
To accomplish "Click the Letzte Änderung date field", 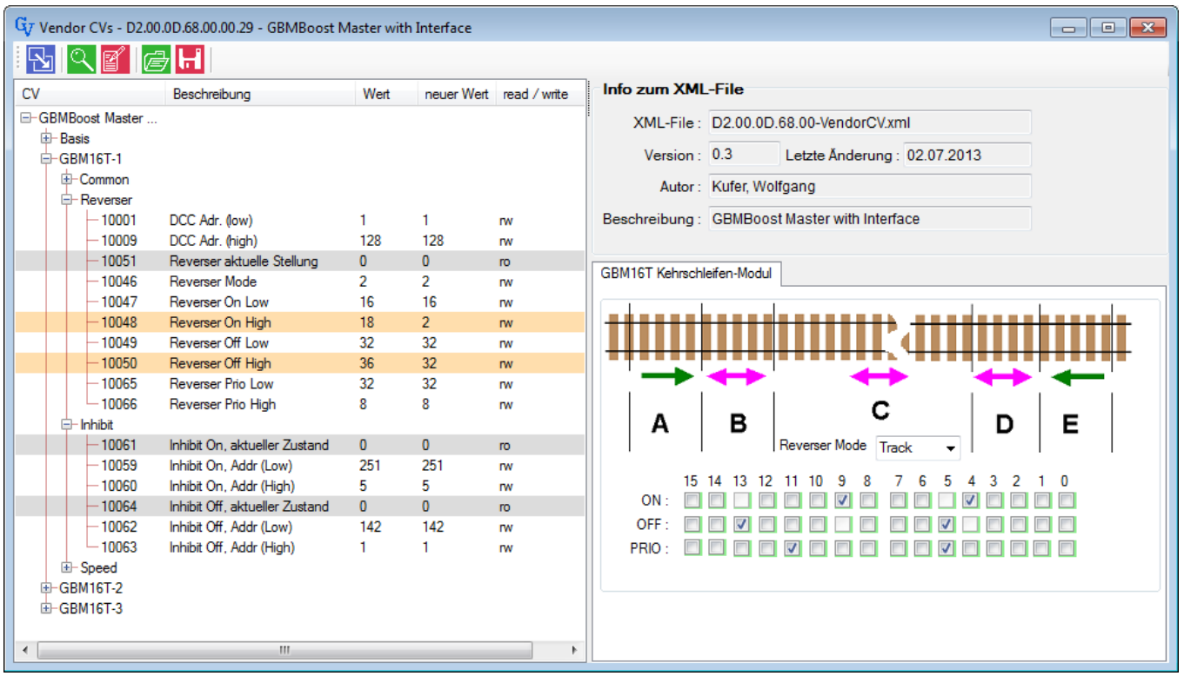I will click(x=967, y=155).
